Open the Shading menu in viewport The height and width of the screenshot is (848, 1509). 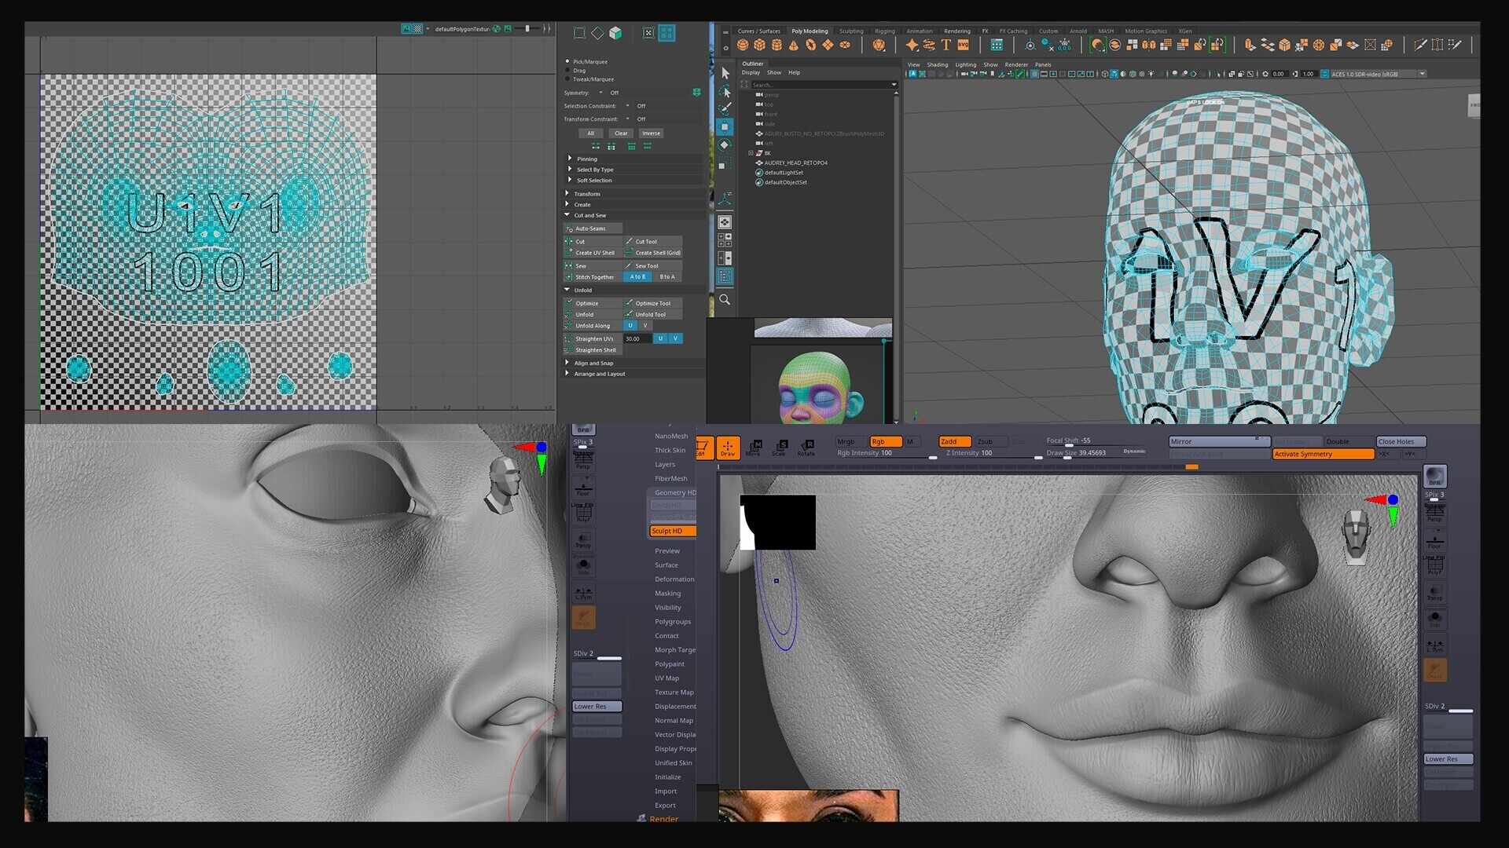937,65
